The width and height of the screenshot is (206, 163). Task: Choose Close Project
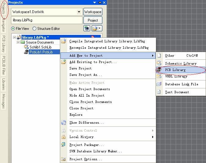(x=108, y=108)
